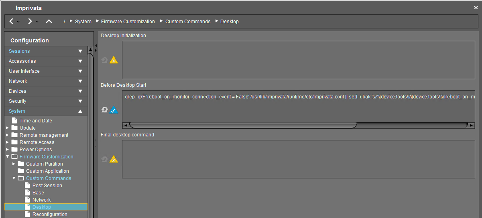Click the scroll-right arrow of Before Desktop Start
This screenshot has width=482, height=218.
[471, 126]
